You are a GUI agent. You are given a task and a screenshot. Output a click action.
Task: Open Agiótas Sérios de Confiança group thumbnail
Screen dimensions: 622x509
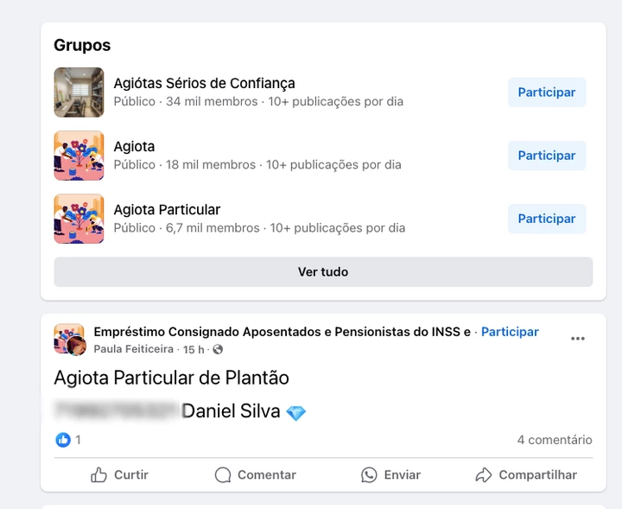pos(79,92)
